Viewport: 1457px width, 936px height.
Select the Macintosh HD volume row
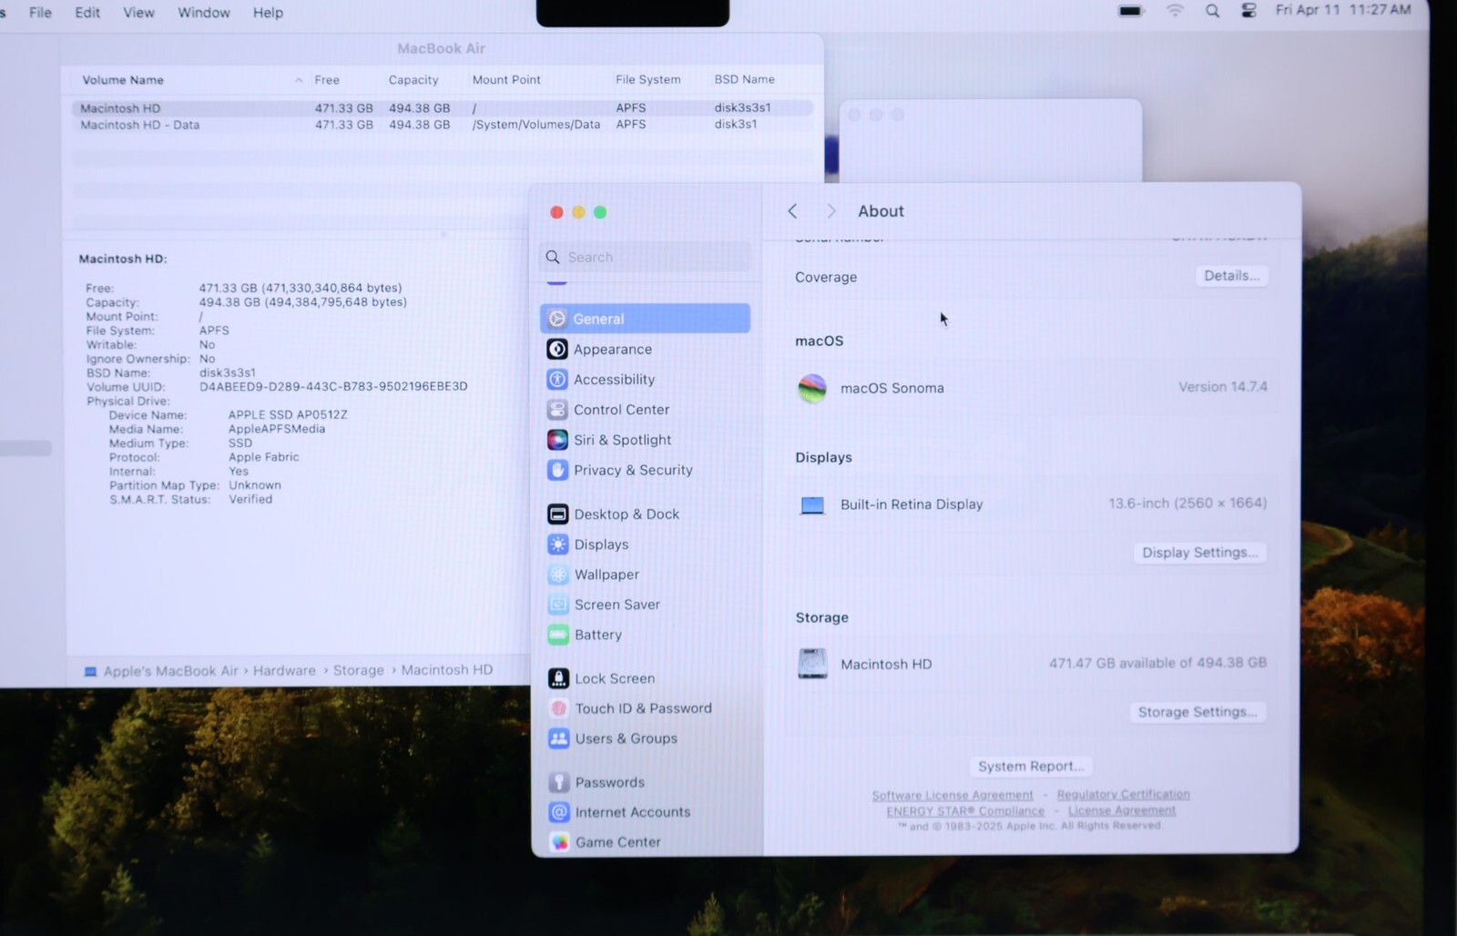(x=442, y=108)
